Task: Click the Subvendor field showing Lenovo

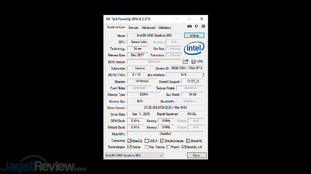Action: pyautogui.click(x=140, y=68)
